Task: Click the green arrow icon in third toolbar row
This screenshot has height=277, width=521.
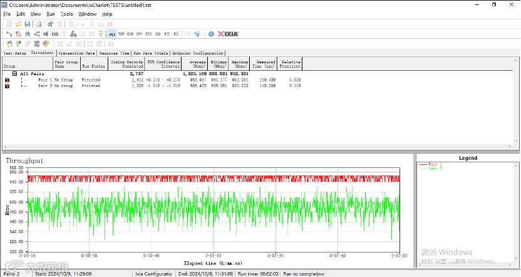Action: tap(19, 44)
